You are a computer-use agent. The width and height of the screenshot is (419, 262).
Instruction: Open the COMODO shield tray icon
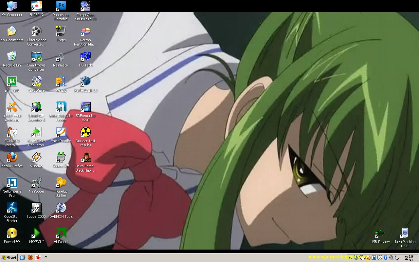(380, 258)
